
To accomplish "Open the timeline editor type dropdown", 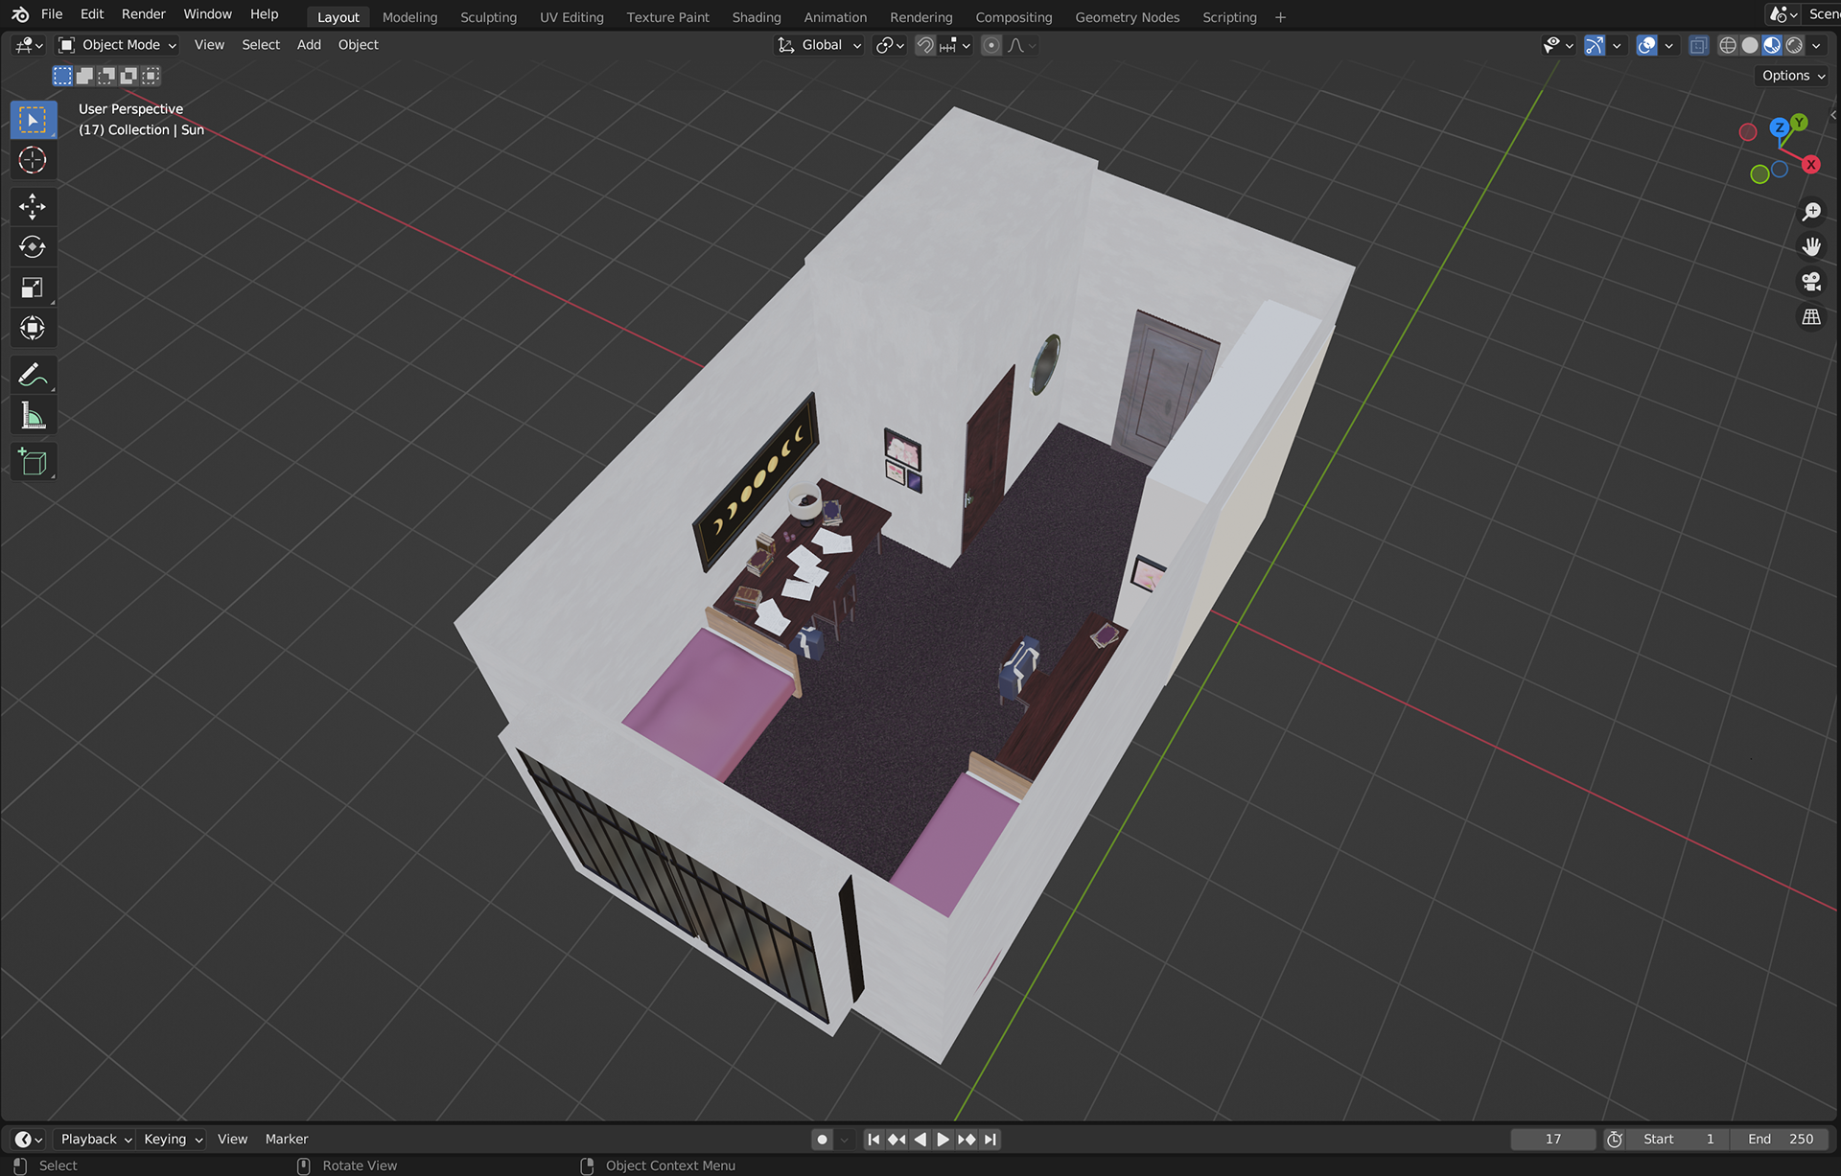I will [29, 1140].
